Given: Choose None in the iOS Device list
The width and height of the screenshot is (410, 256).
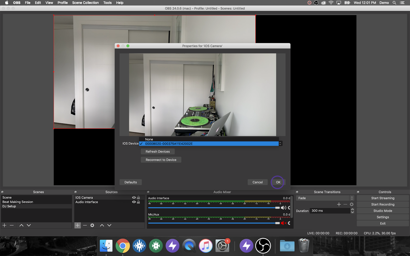Looking at the screenshot, I should click(x=209, y=139).
